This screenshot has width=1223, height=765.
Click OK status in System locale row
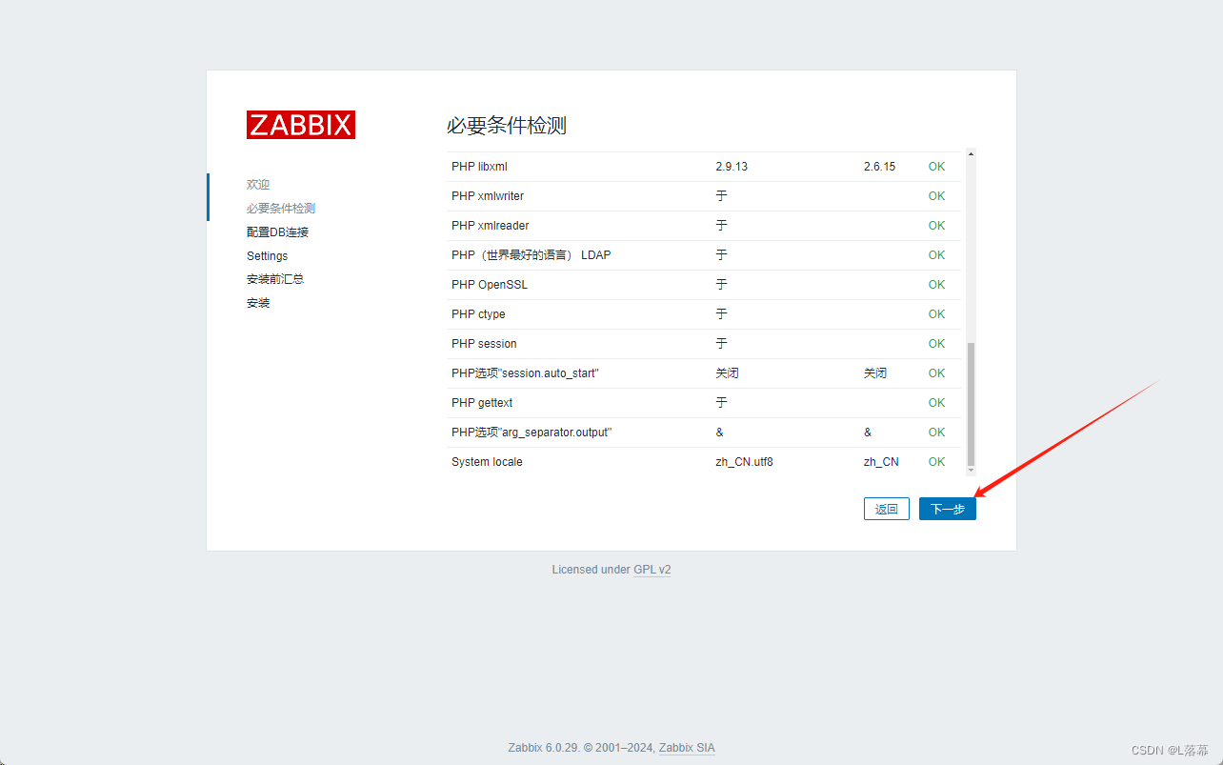pos(937,462)
